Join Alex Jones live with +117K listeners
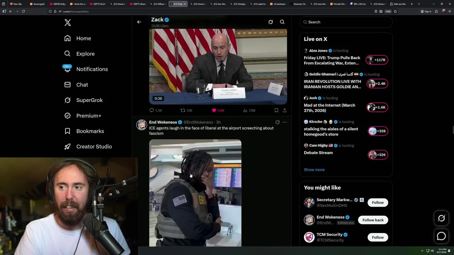This screenshot has width=454, height=255. pyautogui.click(x=377, y=60)
